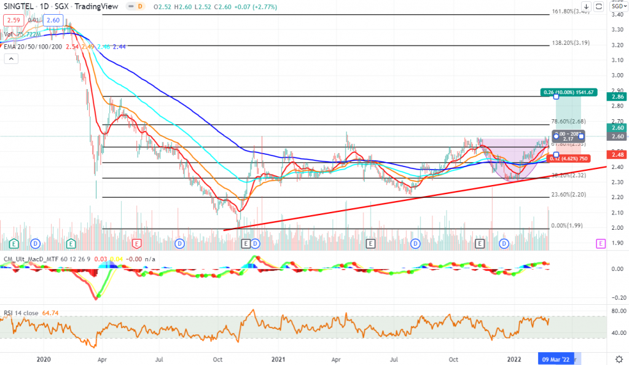Click the 3.30 tick on the price scale
629x365 pixels.
[618, 29]
